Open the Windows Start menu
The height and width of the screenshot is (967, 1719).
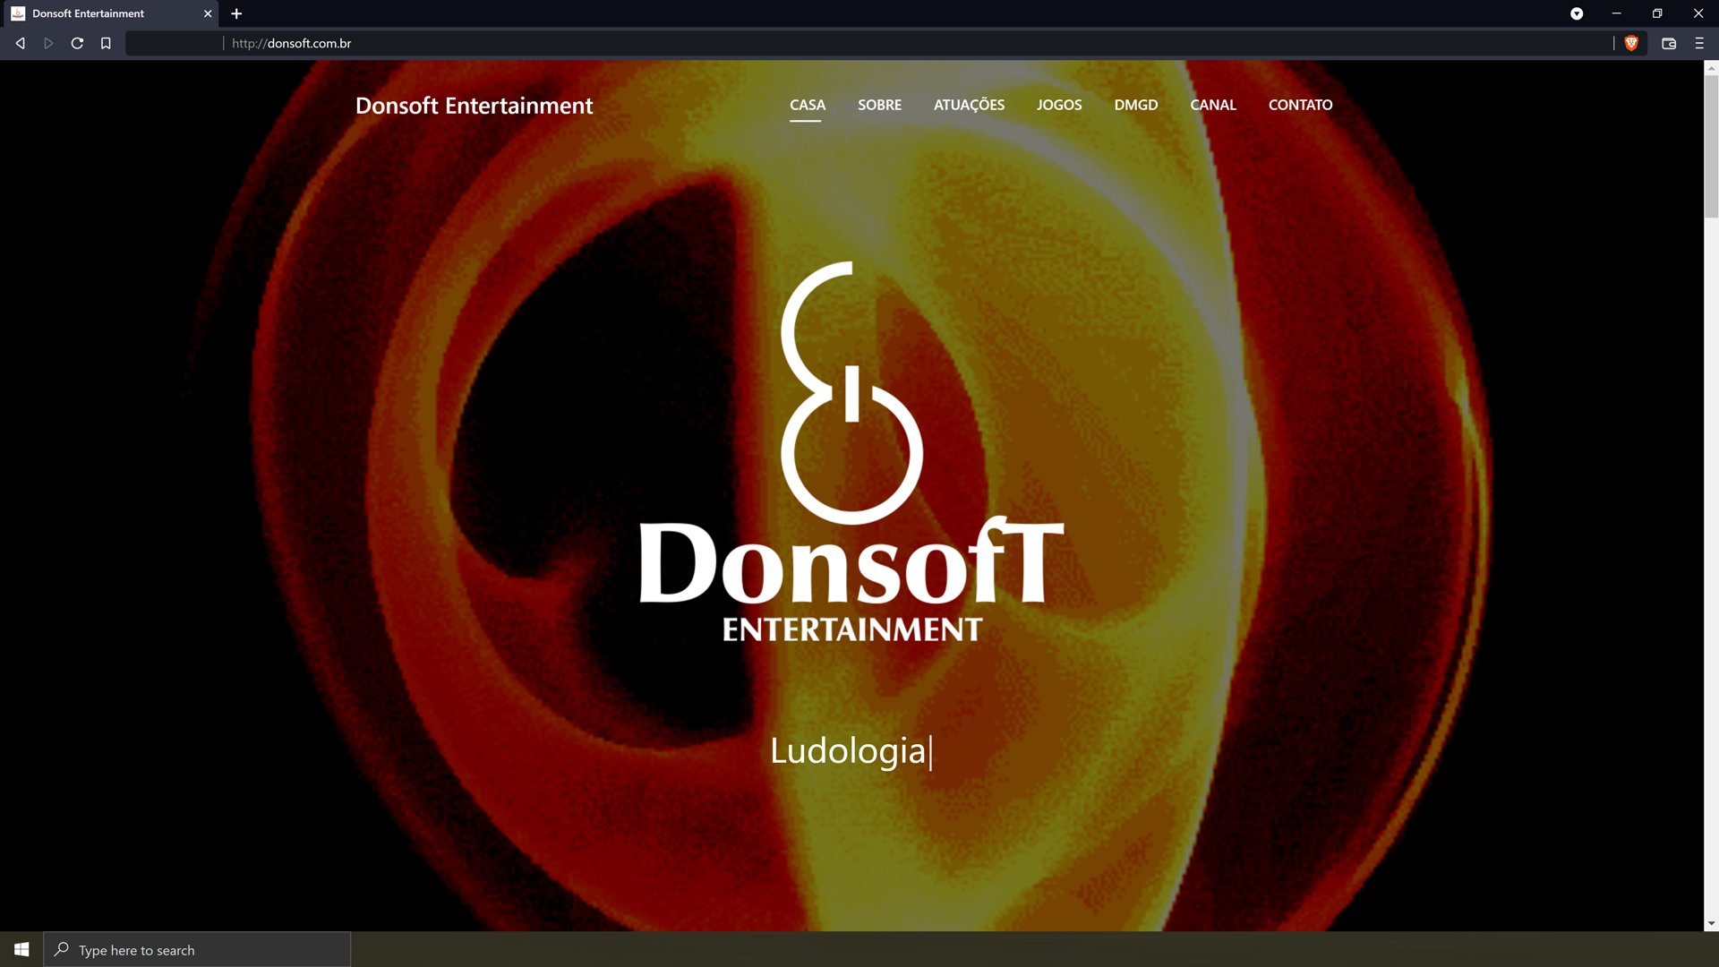point(21,949)
